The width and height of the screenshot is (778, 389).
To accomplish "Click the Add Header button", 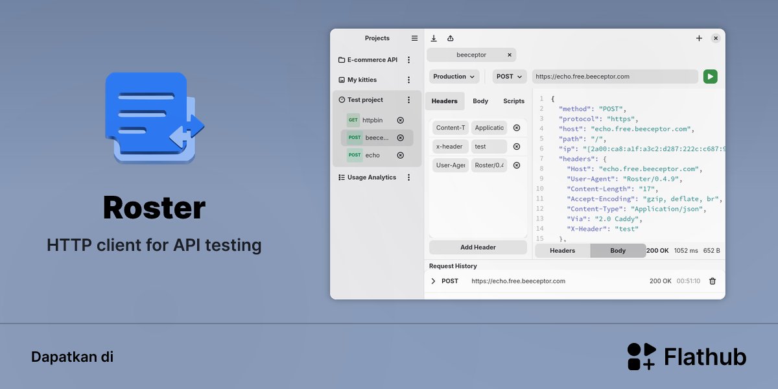I will [x=478, y=247].
